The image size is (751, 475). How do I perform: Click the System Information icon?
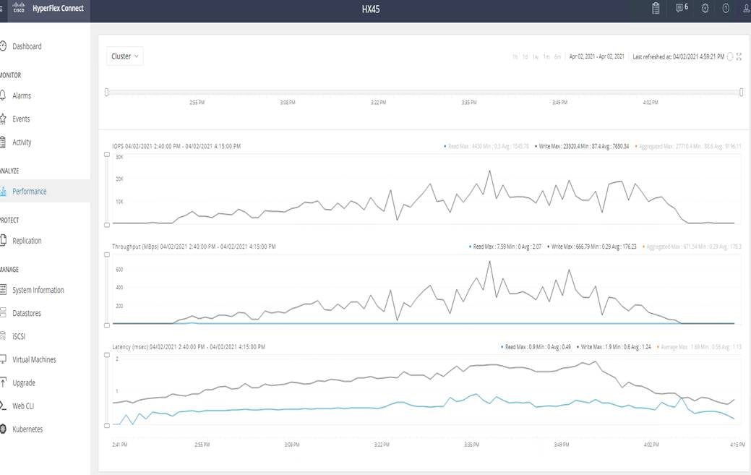[3, 290]
